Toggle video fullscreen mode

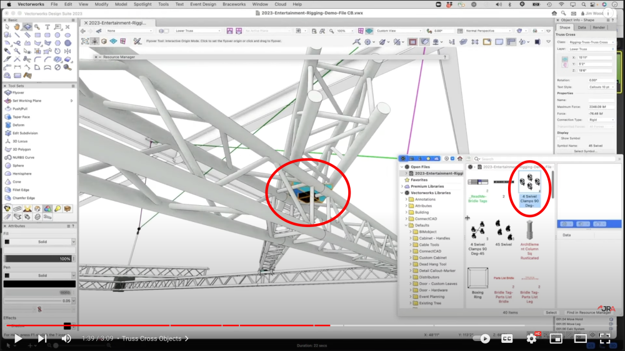pyautogui.click(x=604, y=339)
